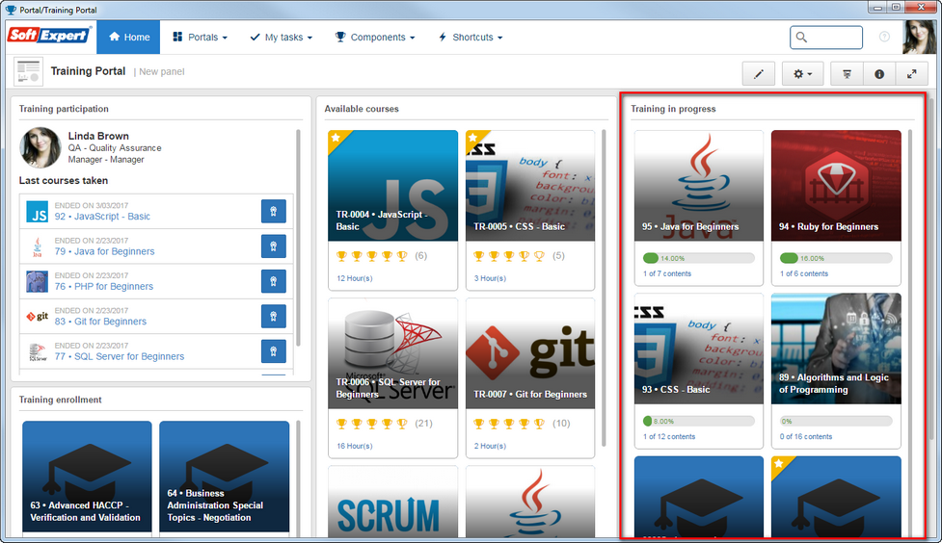This screenshot has width=942, height=543.
Task: Open the SCRUM course card
Action: point(392,502)
